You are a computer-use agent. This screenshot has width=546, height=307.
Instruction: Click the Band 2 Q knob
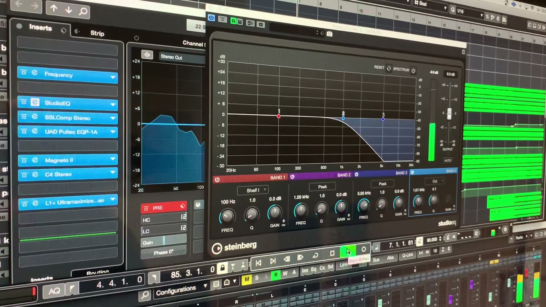tap(321, 209)
